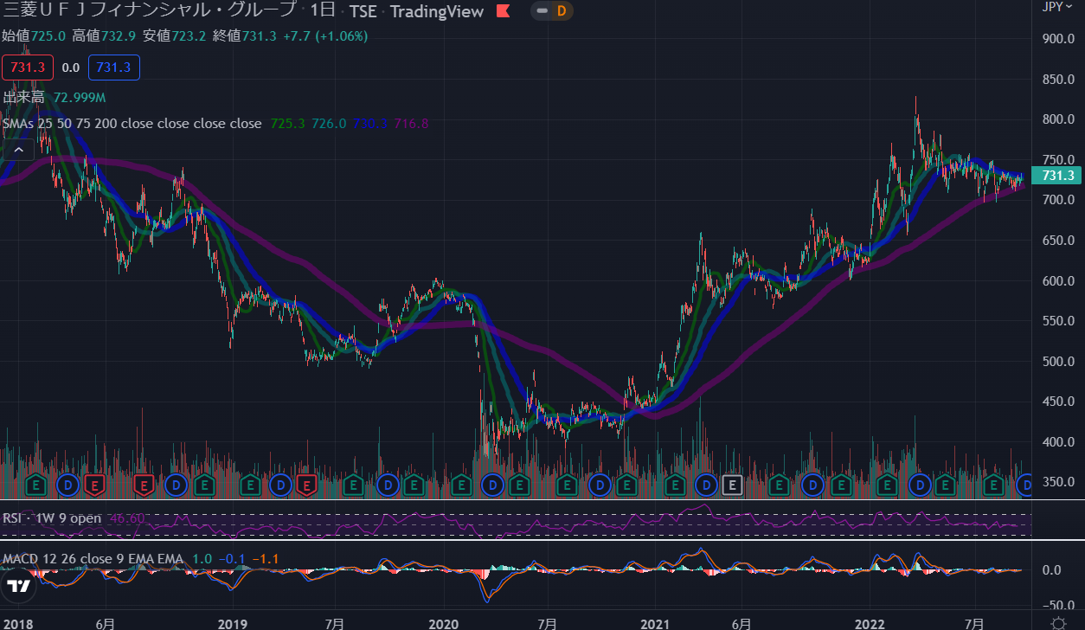Click the 2020 label on the time axis

[x=444, y=623]
